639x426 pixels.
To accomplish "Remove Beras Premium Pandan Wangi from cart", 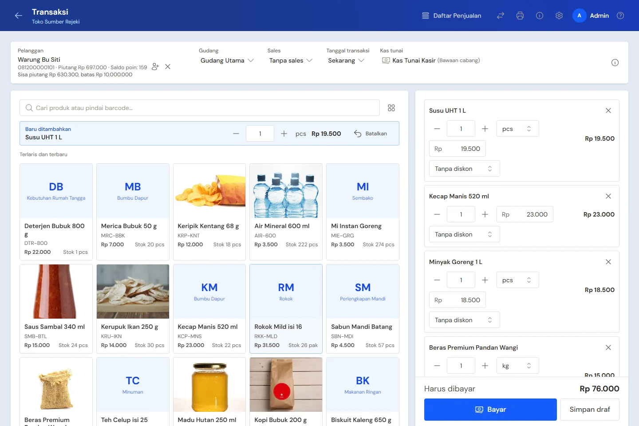I will pyautogui.click(x=608, y=347).
